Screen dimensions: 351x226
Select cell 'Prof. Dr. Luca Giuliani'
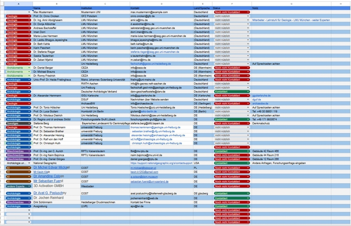[x=56, y=111]
